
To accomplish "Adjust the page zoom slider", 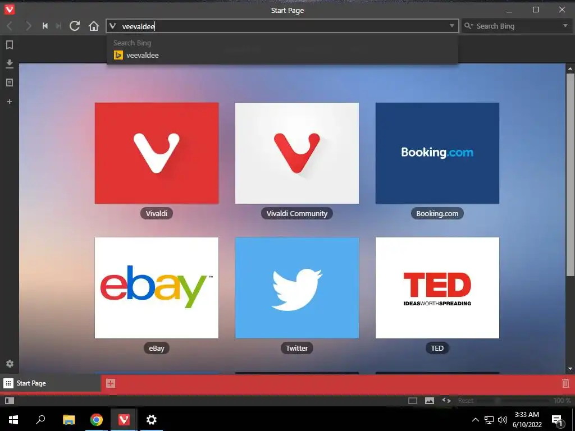I will click(x=513, y=401).
